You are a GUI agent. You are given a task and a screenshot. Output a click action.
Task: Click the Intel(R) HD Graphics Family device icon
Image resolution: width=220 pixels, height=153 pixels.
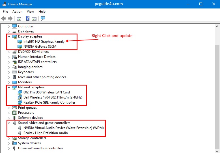pyautogui.click(x=20, y=41)
